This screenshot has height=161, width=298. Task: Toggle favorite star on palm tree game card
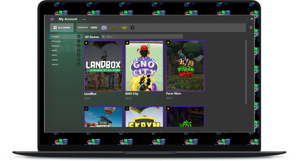168,108
